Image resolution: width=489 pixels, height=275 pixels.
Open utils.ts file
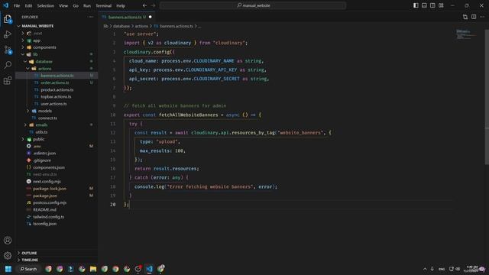57,132
